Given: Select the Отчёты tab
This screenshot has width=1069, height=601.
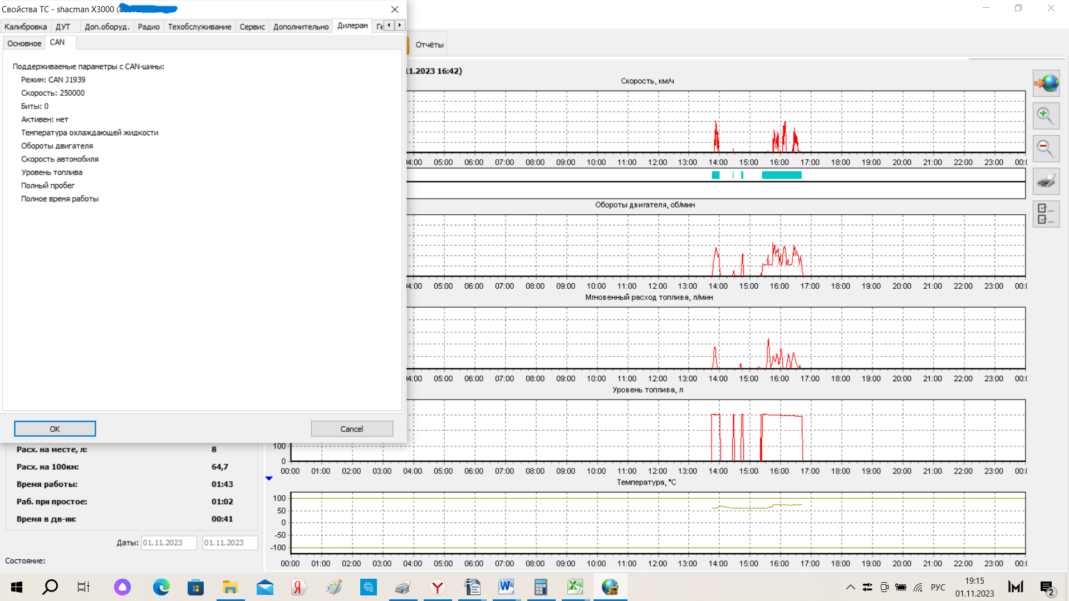Looking at the screenshot, I should pos(429,45).
